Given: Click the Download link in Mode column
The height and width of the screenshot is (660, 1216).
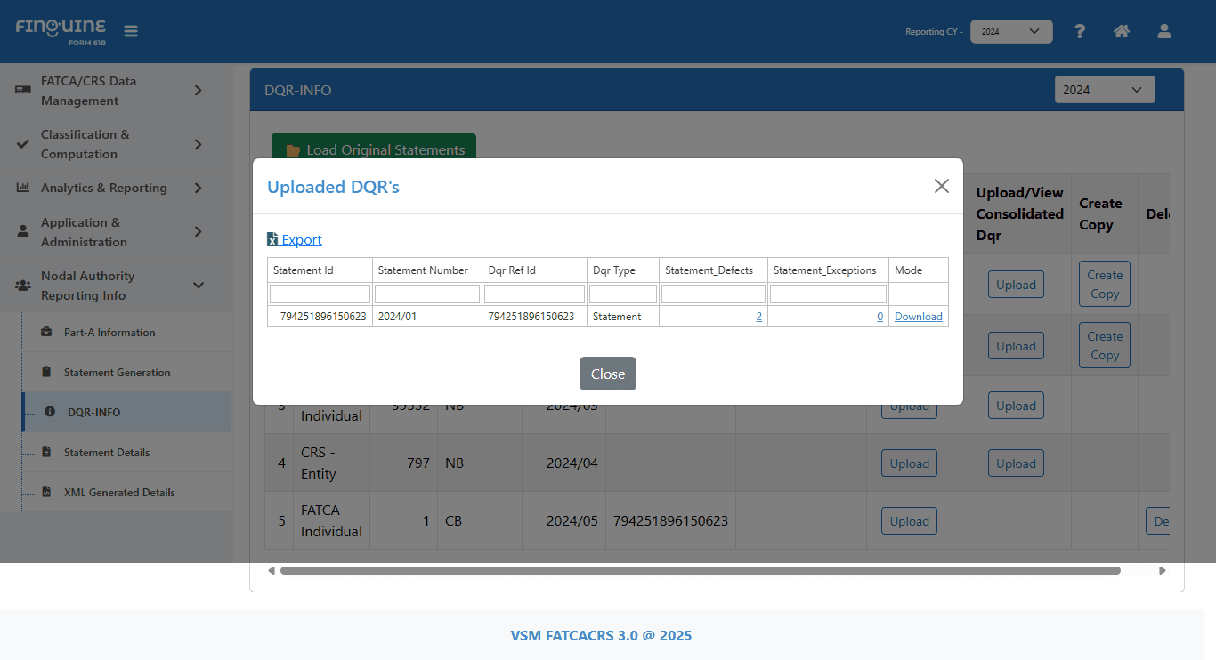Looking at the screenshot, I should pyautogui.click(x=918, y=317).
